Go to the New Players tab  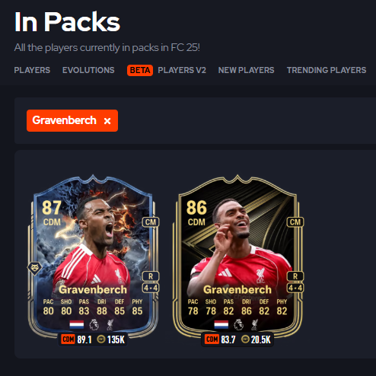[x=246, y=70]
